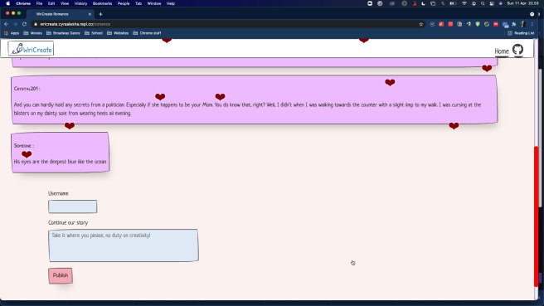
Task: Open the Apps bookmarks shortcut
Action: click(x=12, y=33)
